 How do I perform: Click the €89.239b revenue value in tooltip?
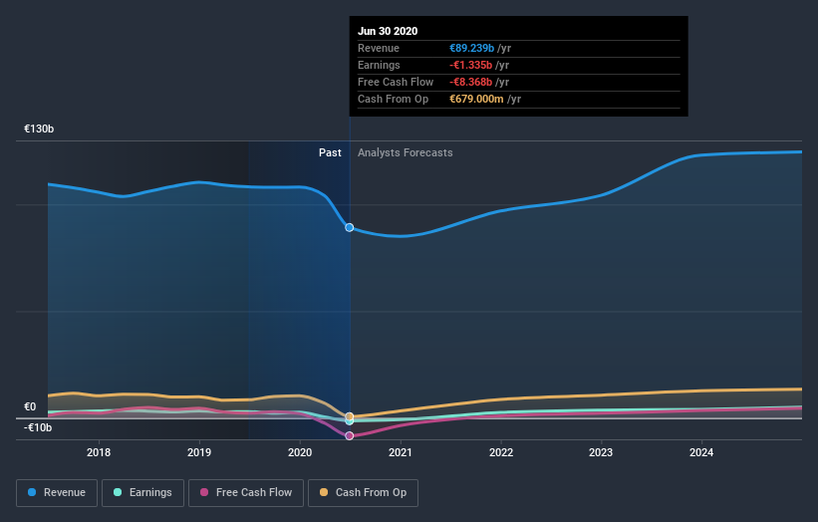pyautogui.click(x=471, y=48)
